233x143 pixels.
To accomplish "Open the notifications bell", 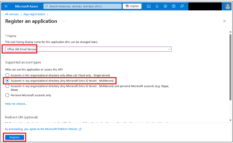I will click(x=157, y=6).
